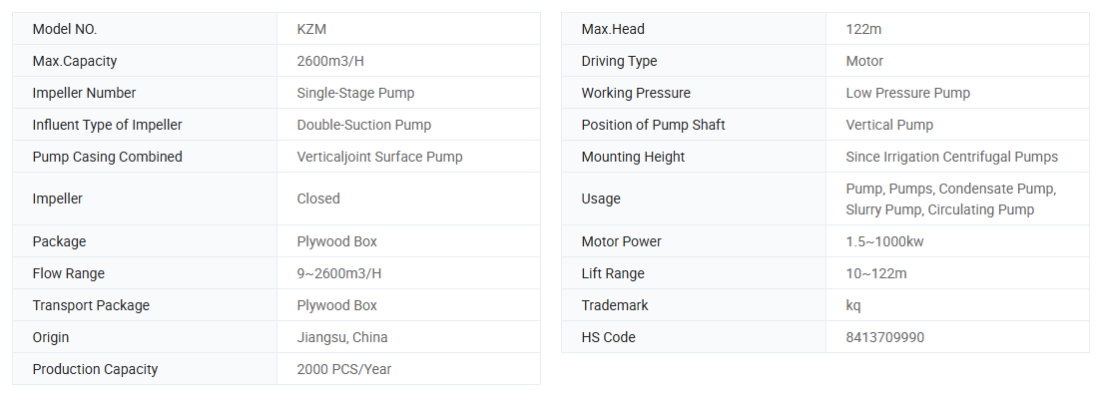This screenshot has width=1100, height=402.
Task: Select the HS Code 8413709990 value
Action: tap(884, 337)
